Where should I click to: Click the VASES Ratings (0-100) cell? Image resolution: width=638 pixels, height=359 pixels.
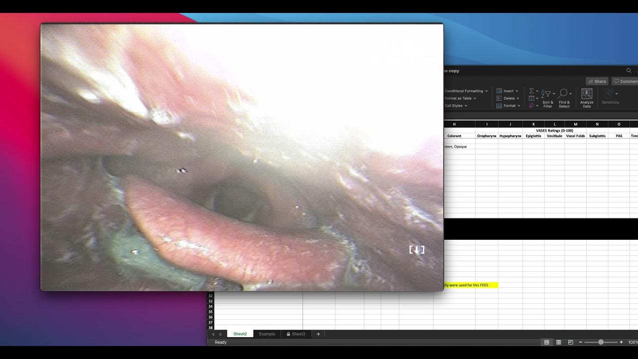coord(554,131)
